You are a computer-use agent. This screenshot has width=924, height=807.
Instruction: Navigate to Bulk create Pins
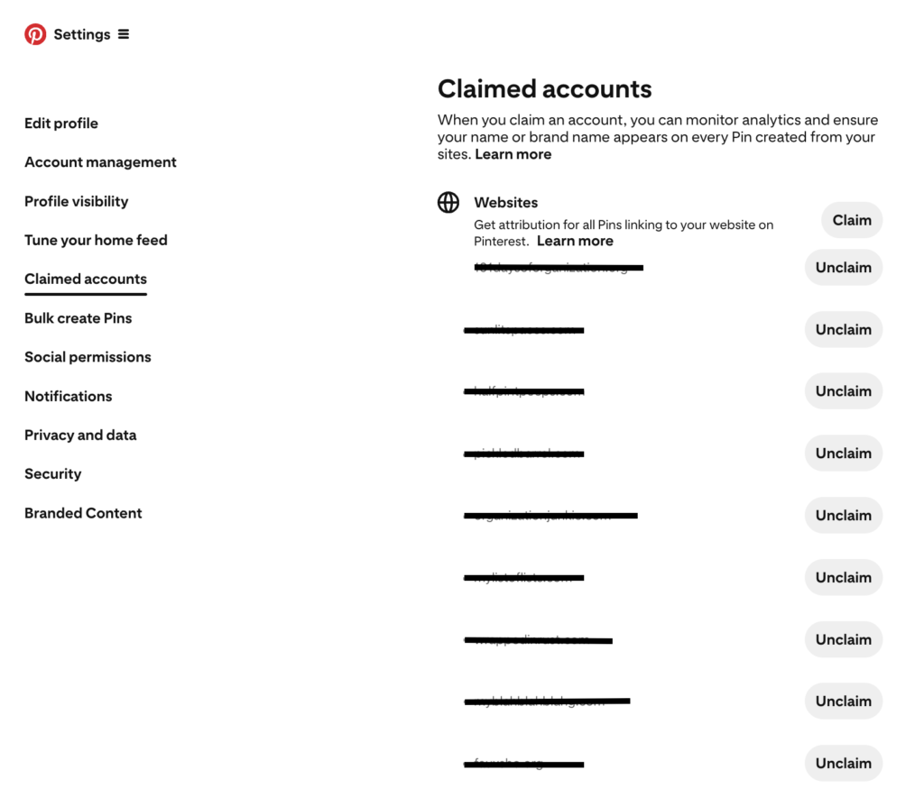pyautogui.click(x=79, y=318)
